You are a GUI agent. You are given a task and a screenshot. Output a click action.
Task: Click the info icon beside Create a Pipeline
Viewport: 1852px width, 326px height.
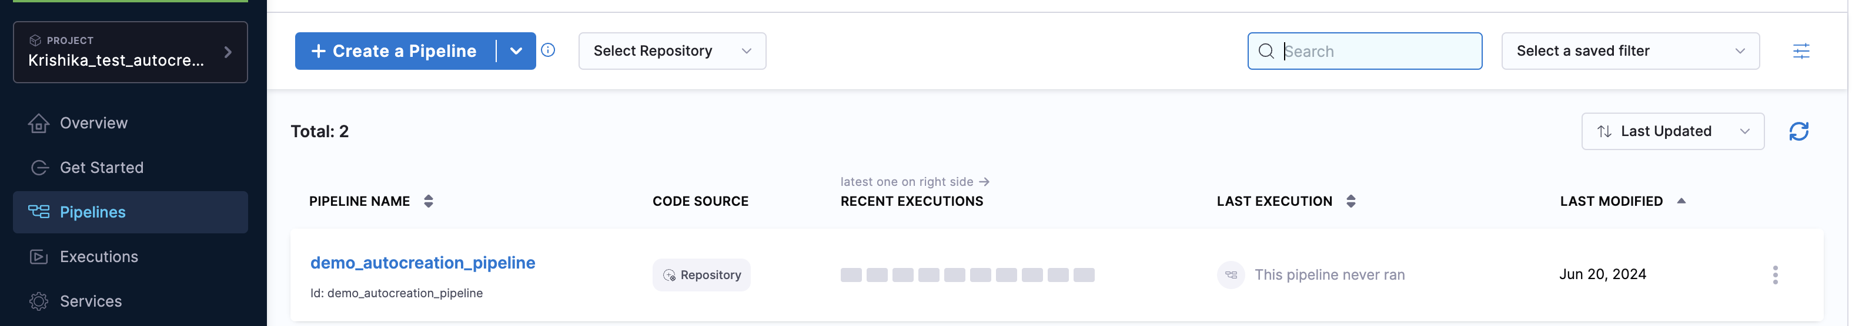(548, 50)
